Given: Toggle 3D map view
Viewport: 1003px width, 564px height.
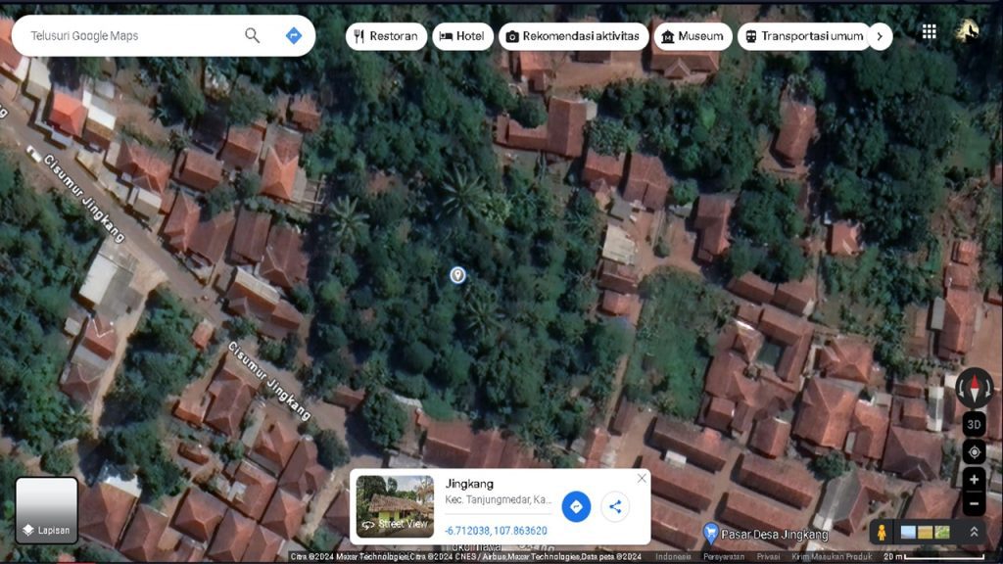Looking at the screenshot, I should click(x=974, y=424).
